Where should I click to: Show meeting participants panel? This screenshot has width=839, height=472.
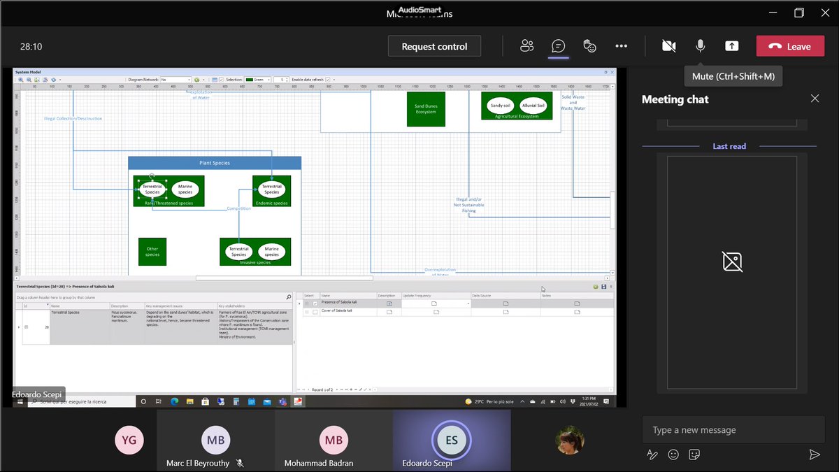pyautogui.click(x=527, y=46)
